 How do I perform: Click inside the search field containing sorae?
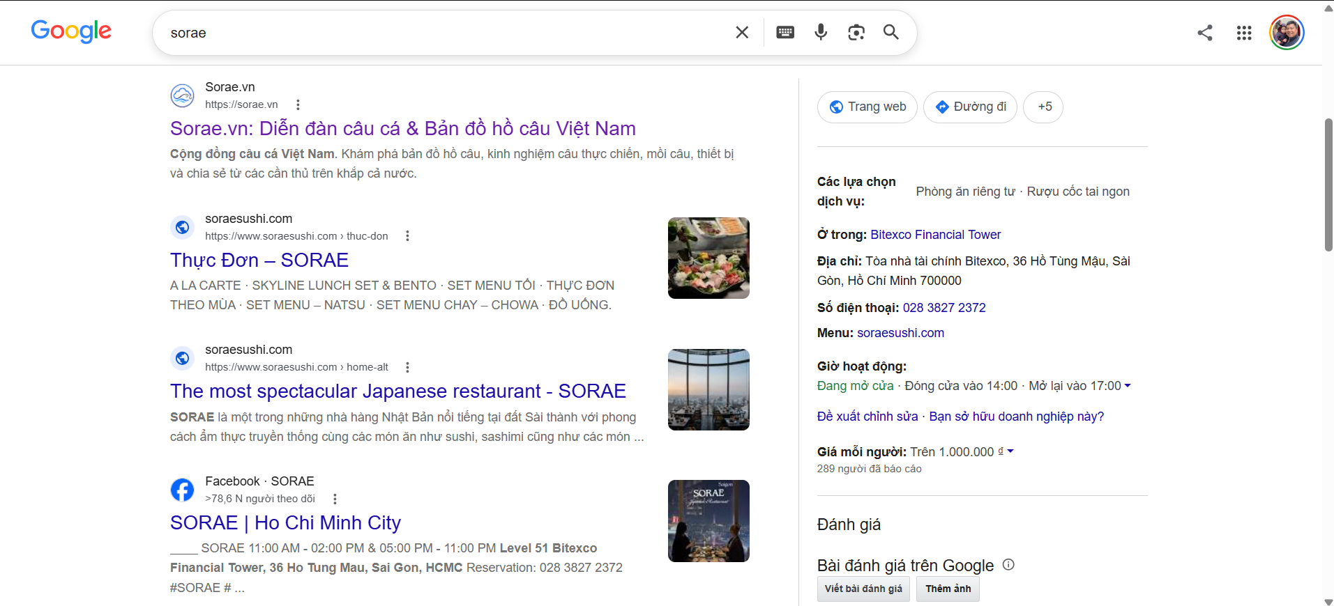446,33
